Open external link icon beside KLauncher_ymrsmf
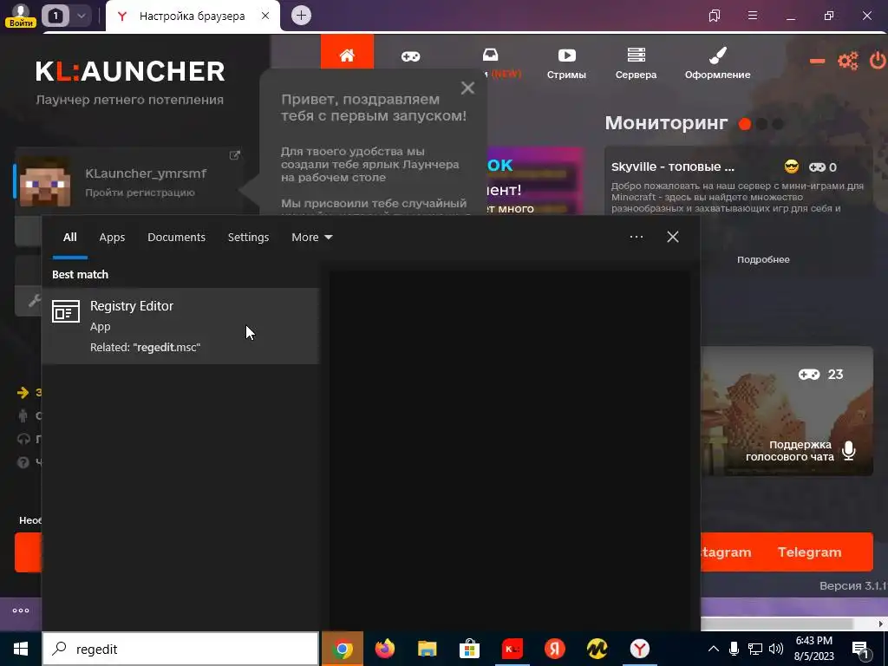The height and width of the screenshot is (666, 888). pos(234,155)
